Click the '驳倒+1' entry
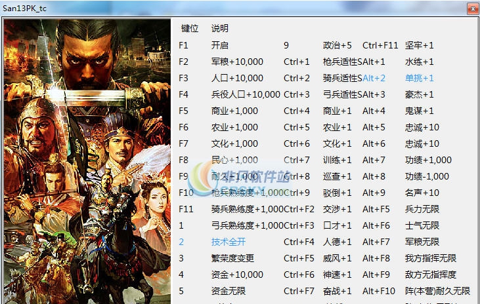Image resolution: width=480 pixels, height=304 pixels. point(337,193)
